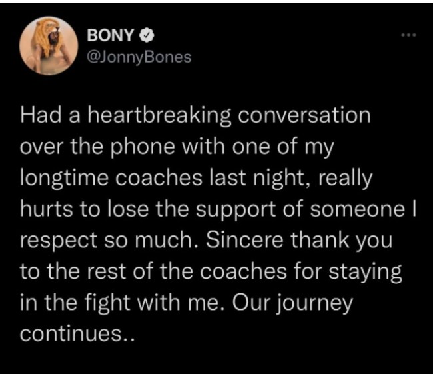
Task: Click the line starting 'over the phone'
Action: point(176,147)
